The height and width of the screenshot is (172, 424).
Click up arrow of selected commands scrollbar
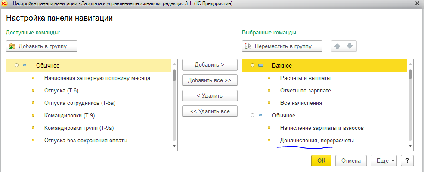point(410,64)
